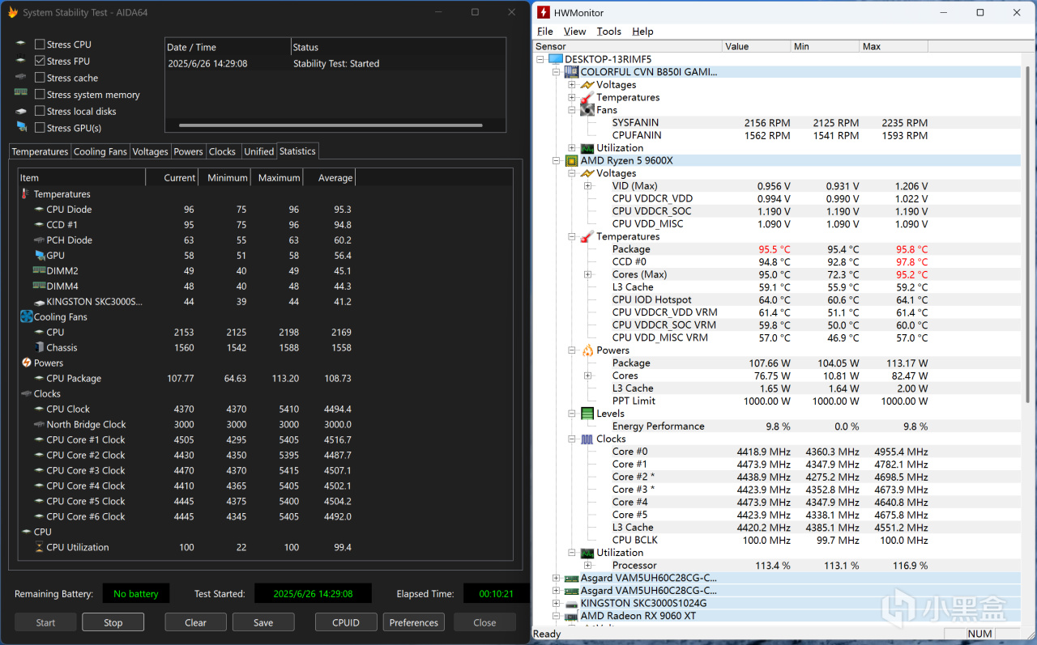Image resolution: width=1037 pixels, height=645 pixels.
Task: Expand the Cores (Max) temperature row
Action: pyautogui.click(x=587, y=275)
